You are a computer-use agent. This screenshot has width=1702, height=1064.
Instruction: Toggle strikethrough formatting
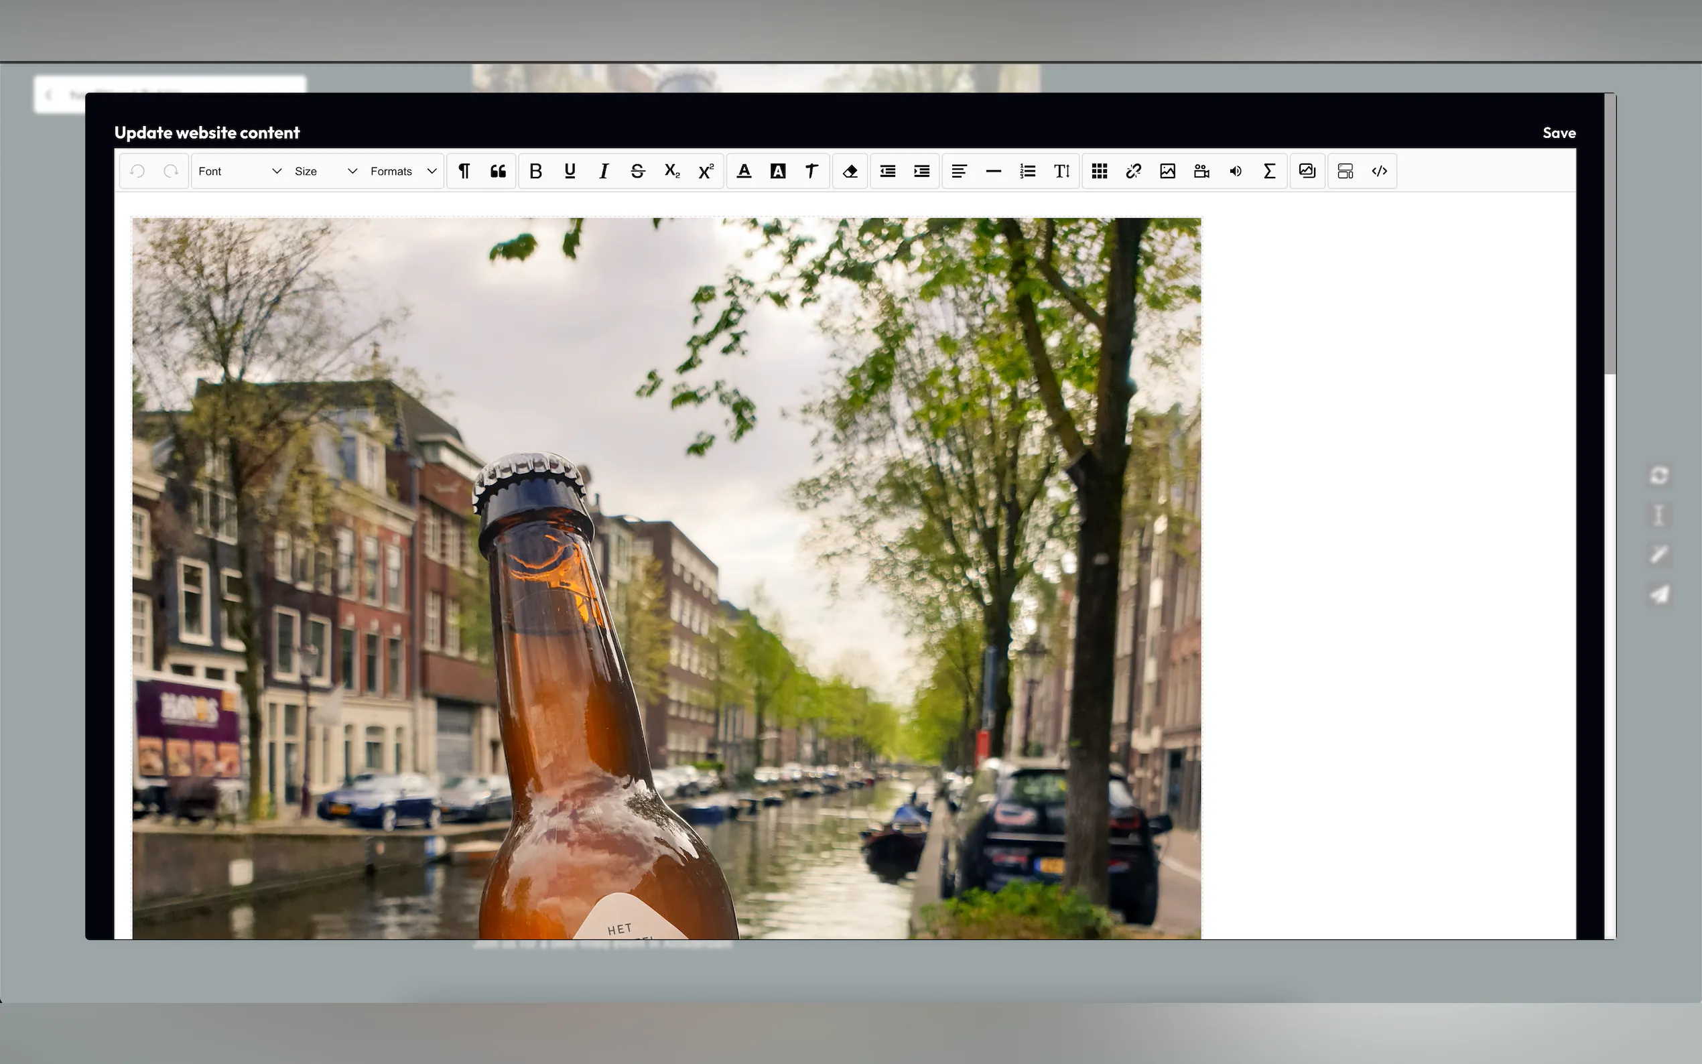tap(637, 171)
